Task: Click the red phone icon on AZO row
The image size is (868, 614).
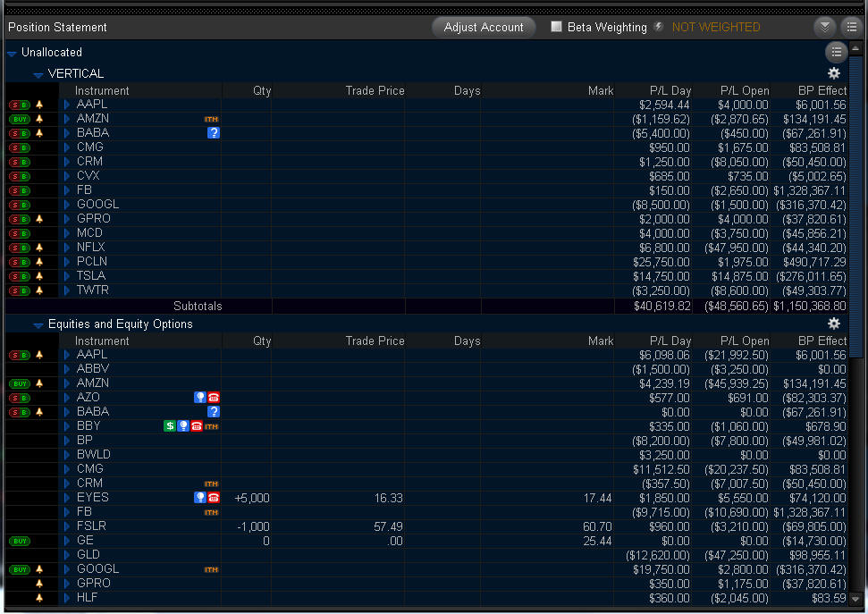Action: 213,398
